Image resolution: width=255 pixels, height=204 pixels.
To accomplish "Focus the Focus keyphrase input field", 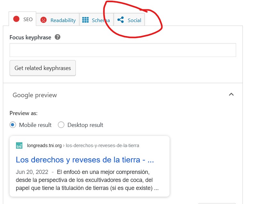I will [x=123, y=50].
